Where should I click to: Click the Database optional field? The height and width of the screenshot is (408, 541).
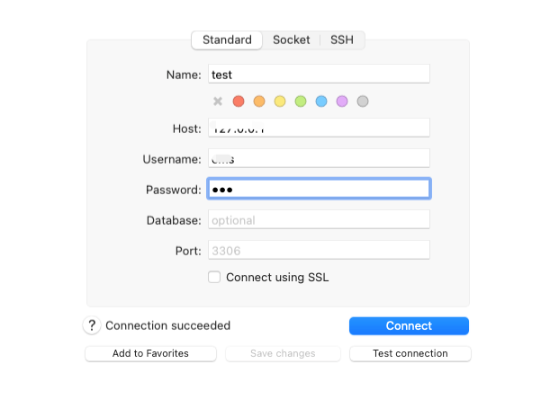(319, 220)
